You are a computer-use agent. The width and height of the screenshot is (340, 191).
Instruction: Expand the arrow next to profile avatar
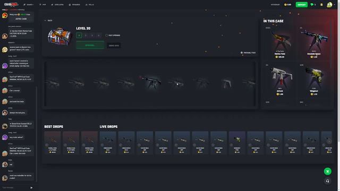coord(335,5)
